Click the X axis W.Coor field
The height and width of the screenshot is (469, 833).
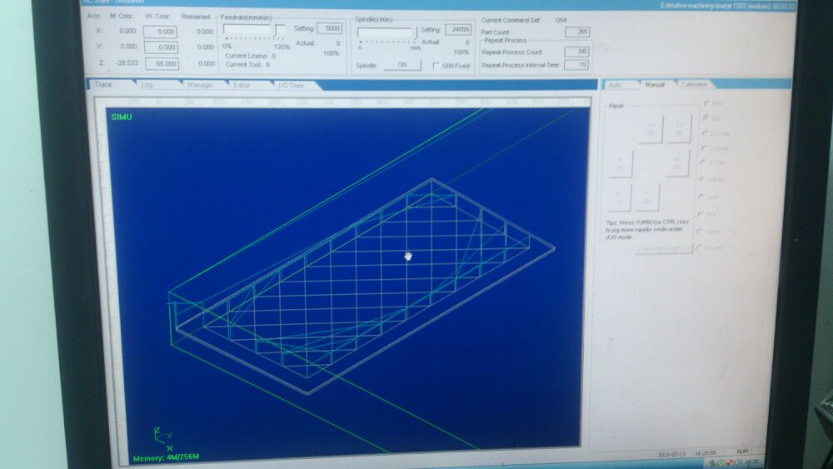click(161, 32)
